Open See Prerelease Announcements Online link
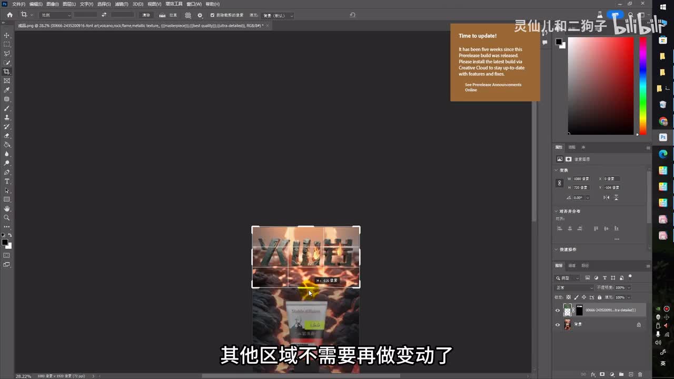 point(493,87)
